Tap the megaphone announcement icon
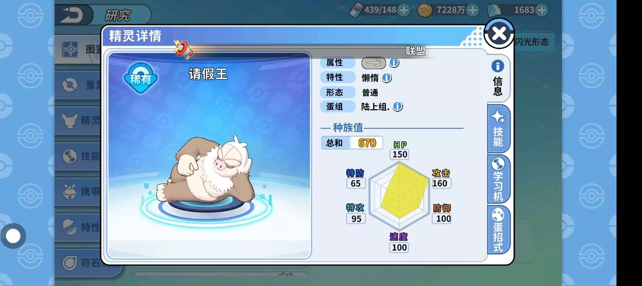642x286 pixels. pos(183,50)
